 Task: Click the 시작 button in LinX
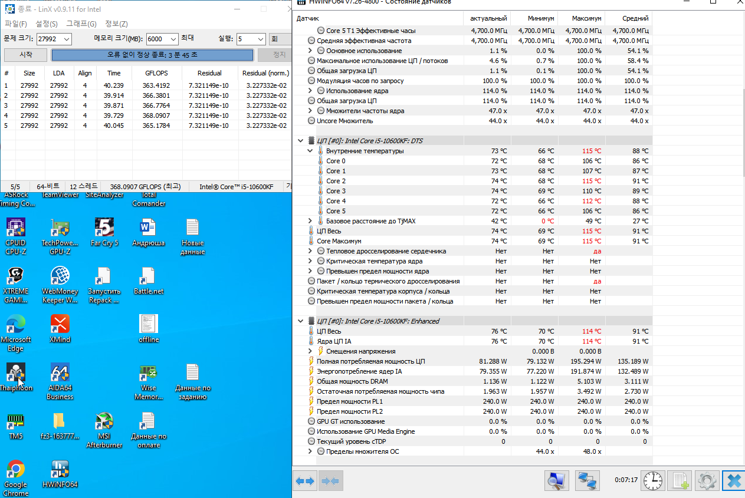point(25,54)
